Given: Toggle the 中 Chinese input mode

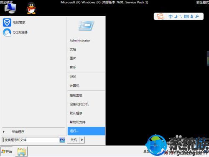Looking at the screenshot, I should point(171,16).
